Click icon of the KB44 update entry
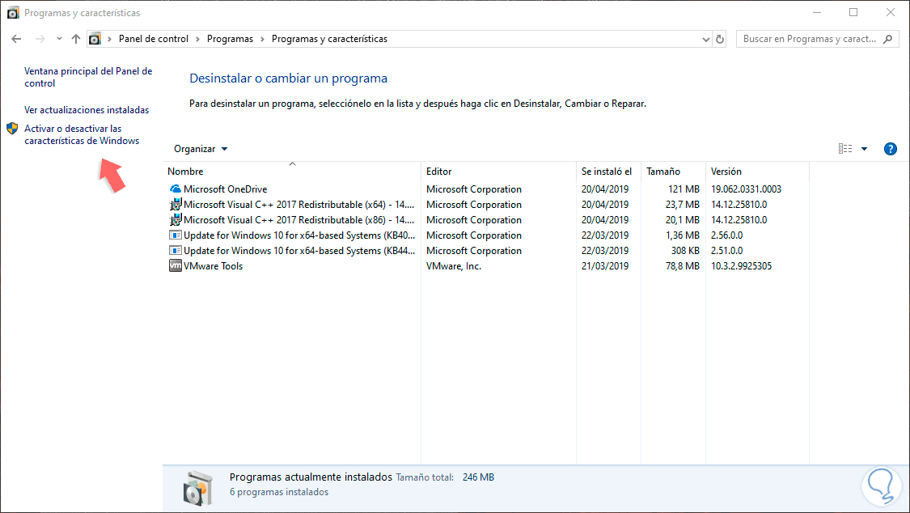The height and width of the screenshot is (513, 910). click(176, 251)
